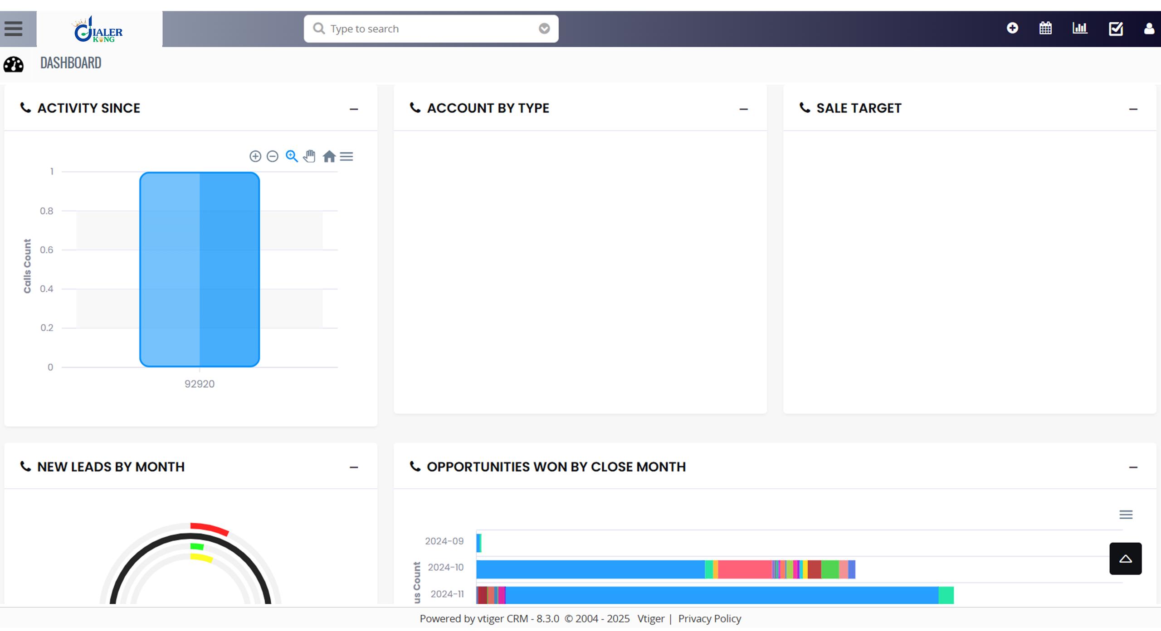This screenshot has width=1161, height=631.
Task: Open the tasks checkmark icon
Action: tap(1116, 29)
